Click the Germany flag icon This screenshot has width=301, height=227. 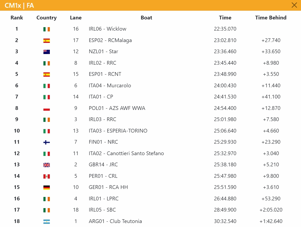tap(46, 188)
